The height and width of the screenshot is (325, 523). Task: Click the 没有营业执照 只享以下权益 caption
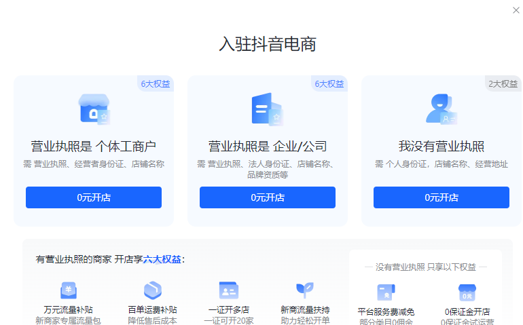(x=426, y=267)
